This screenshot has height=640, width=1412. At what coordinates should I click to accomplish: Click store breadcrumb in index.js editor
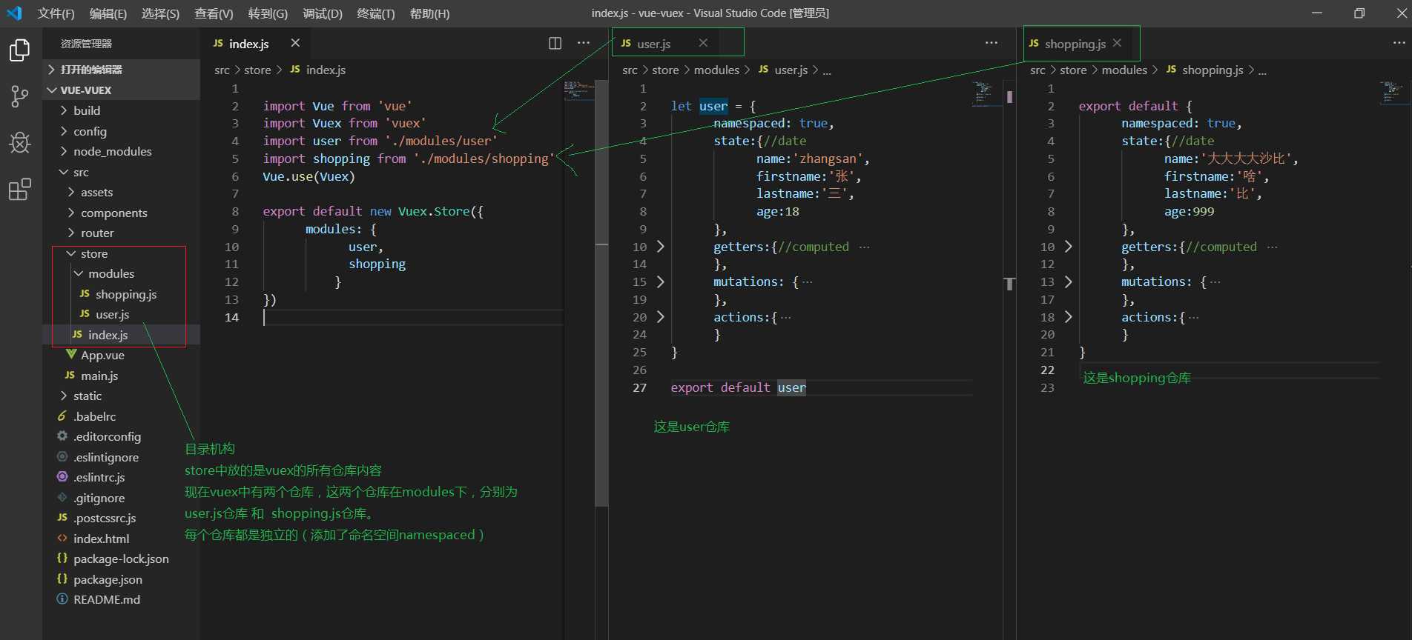pyautogui.click(x=257, y=70)
